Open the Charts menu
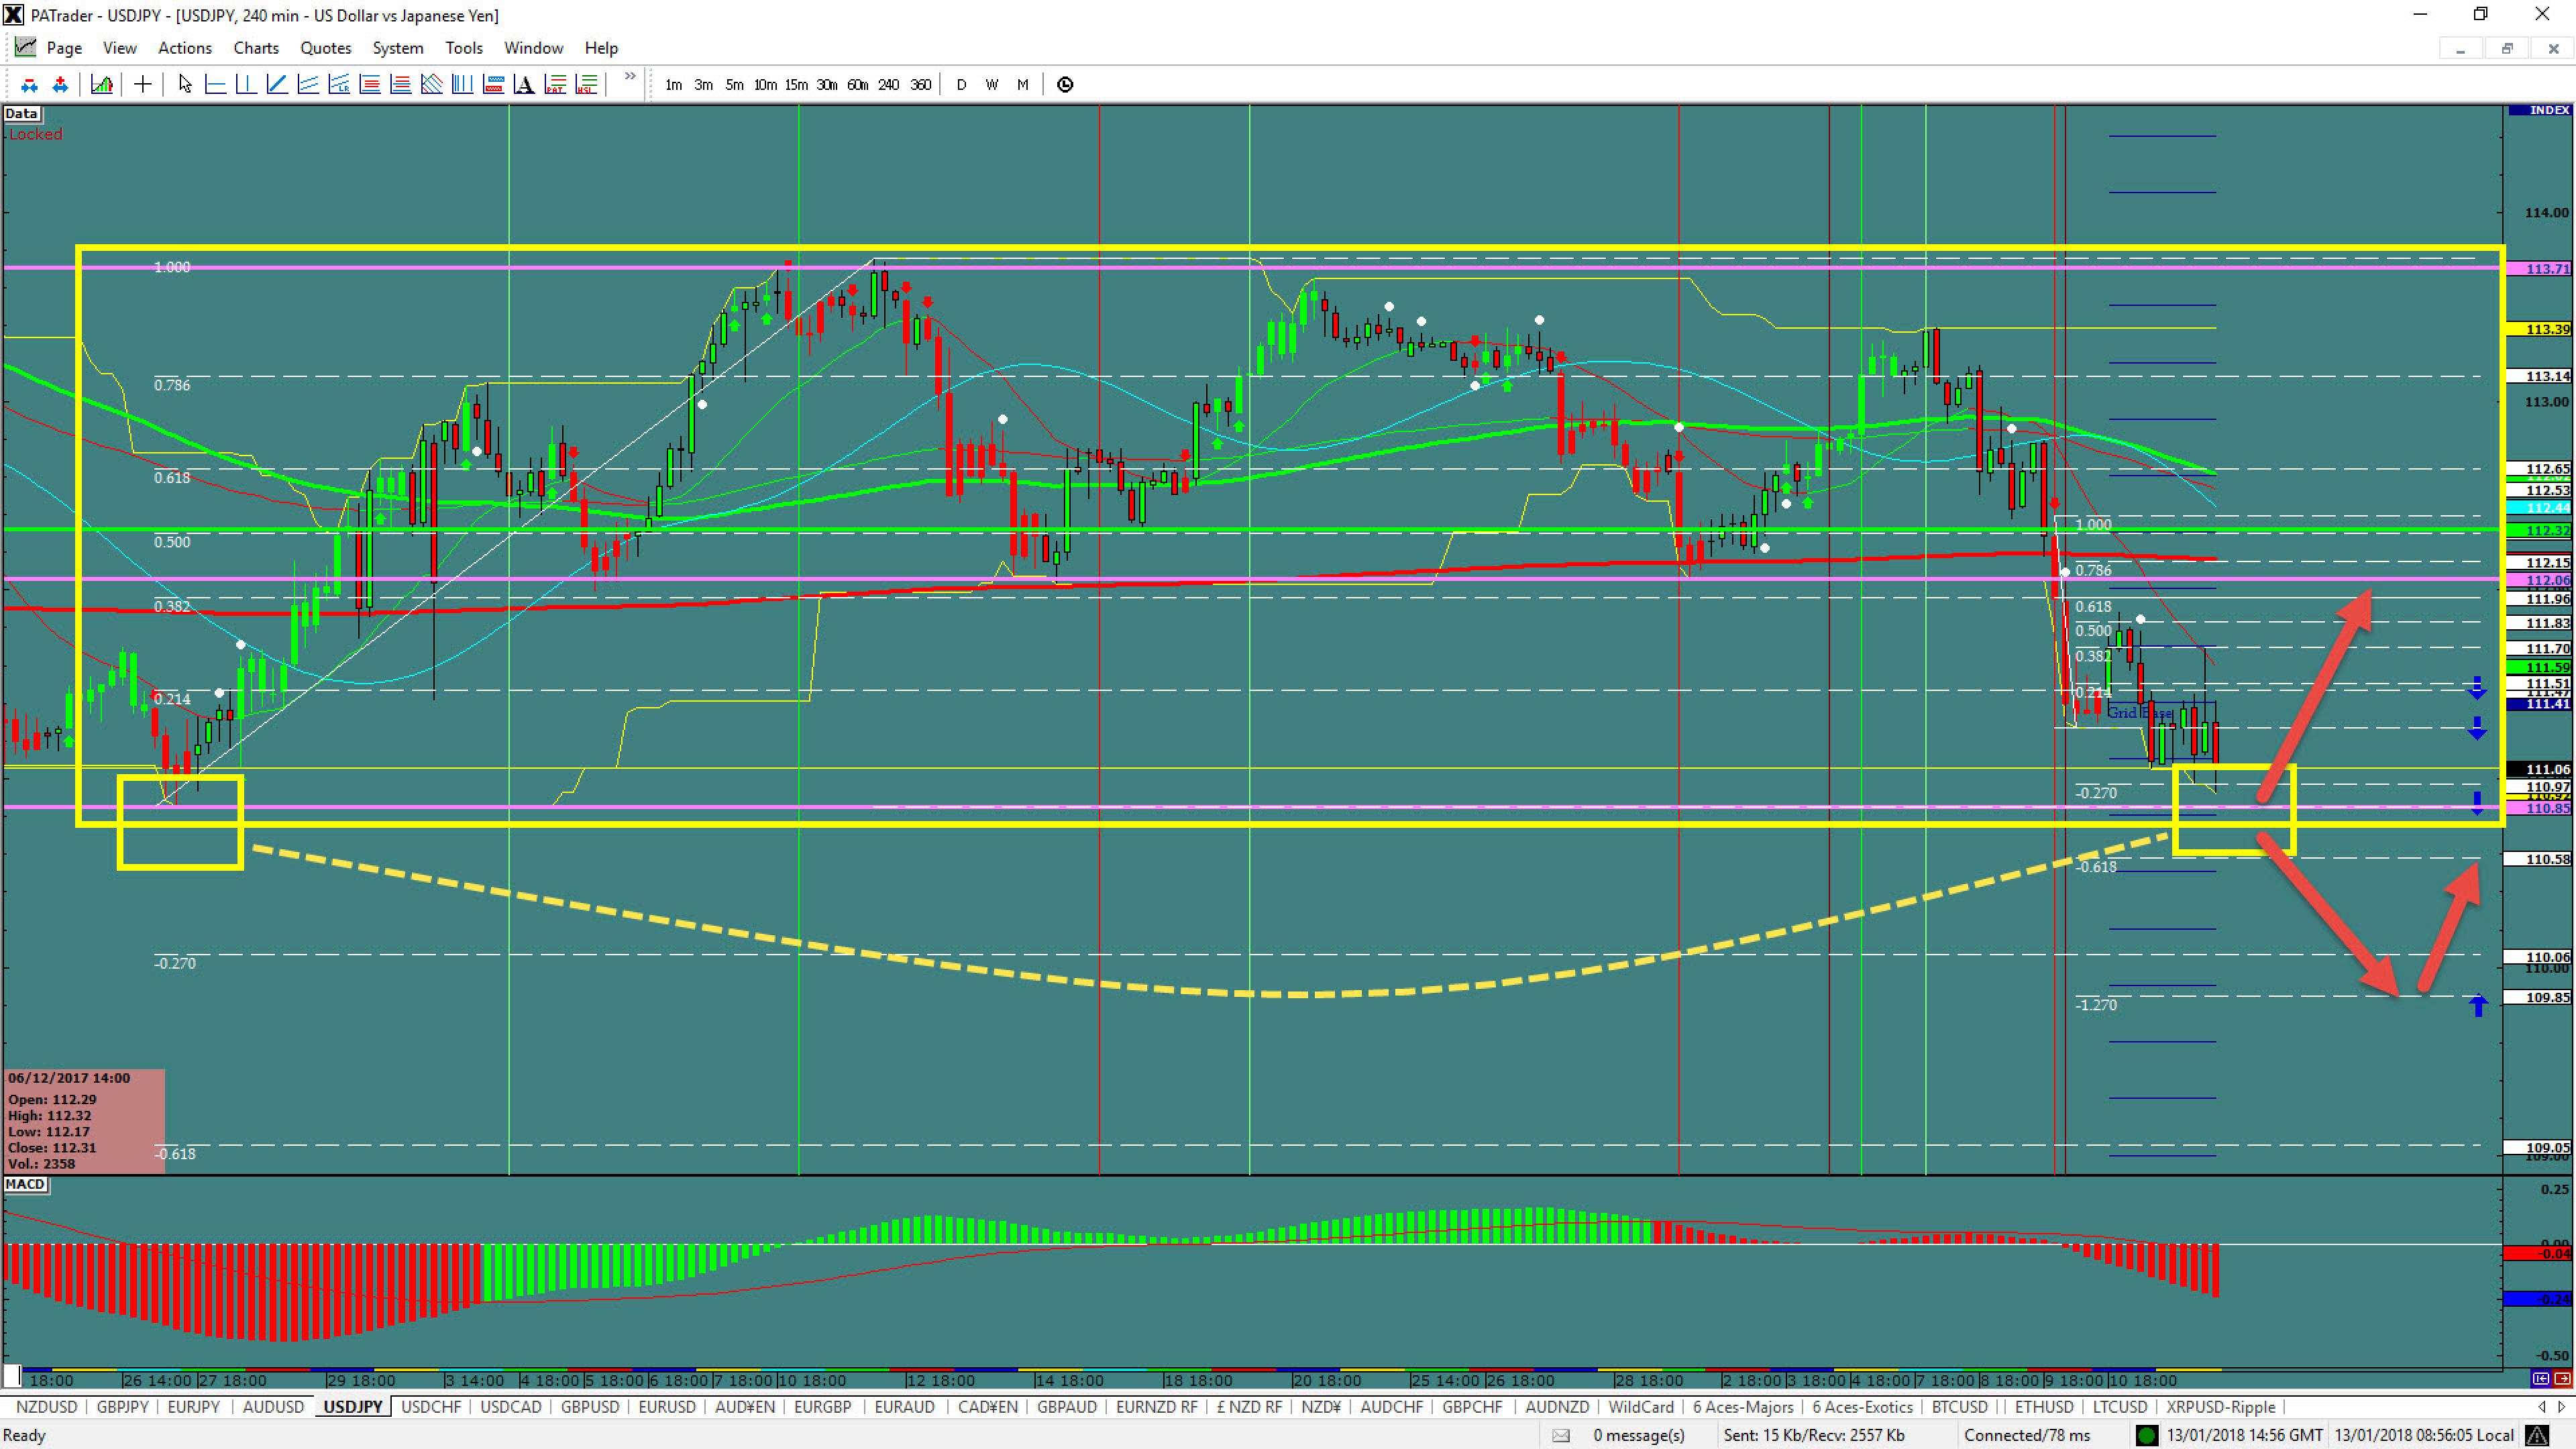Viewport: 2576px width, 1449px height. [256, 48]
